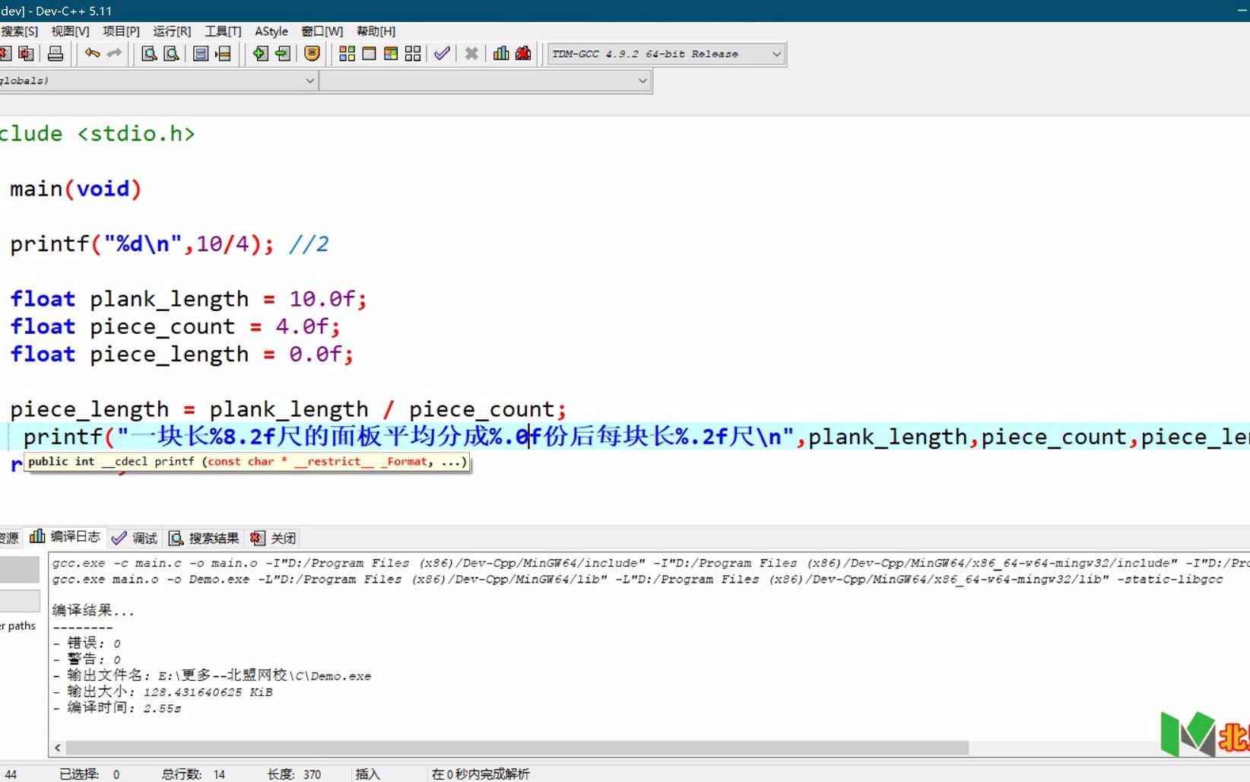Open the 工具[T] menu
1250x782 pixels.
223,31
